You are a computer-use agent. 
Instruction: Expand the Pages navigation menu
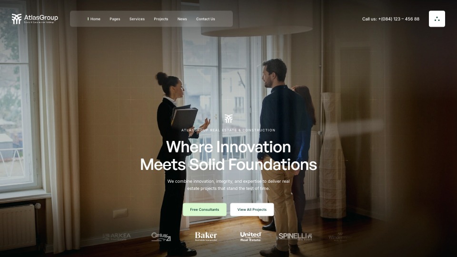click(115, 19)
